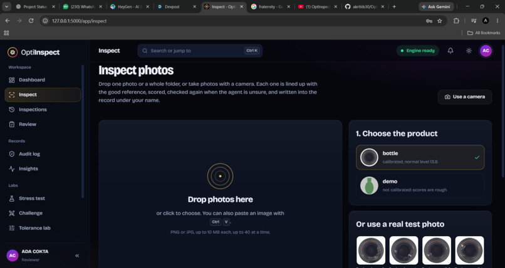505x268 pixels.
Task: Switch to the Project Status tab
Action: (x=36, y=7)
